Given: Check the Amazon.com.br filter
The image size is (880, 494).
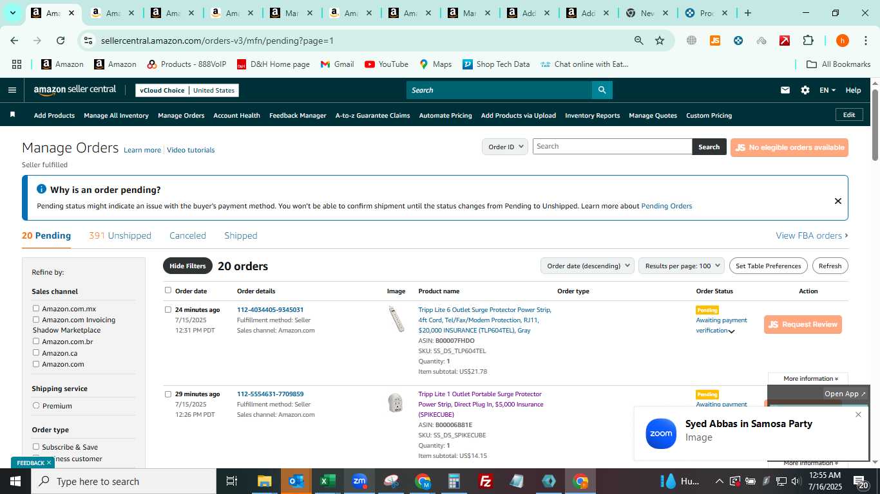Looking at the screenshot, I should 36,341.
